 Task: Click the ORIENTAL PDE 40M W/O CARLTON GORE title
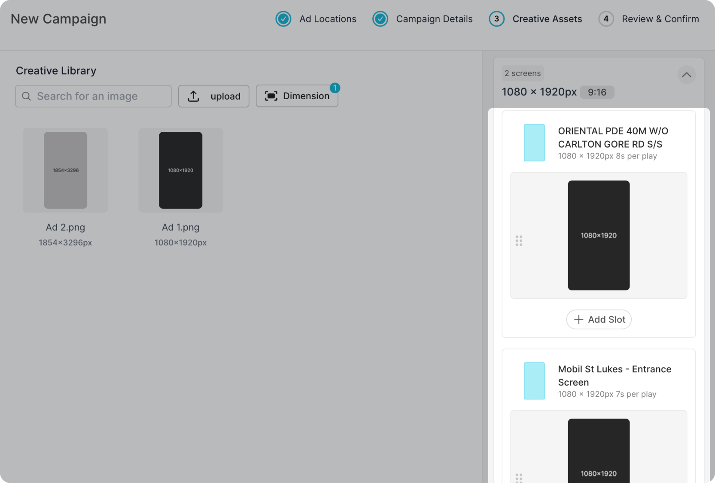[x=613, y=137]
